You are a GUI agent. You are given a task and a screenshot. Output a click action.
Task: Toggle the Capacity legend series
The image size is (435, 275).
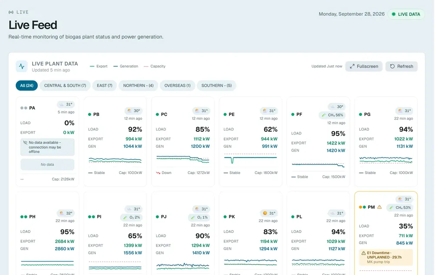[x=154, y=66]
